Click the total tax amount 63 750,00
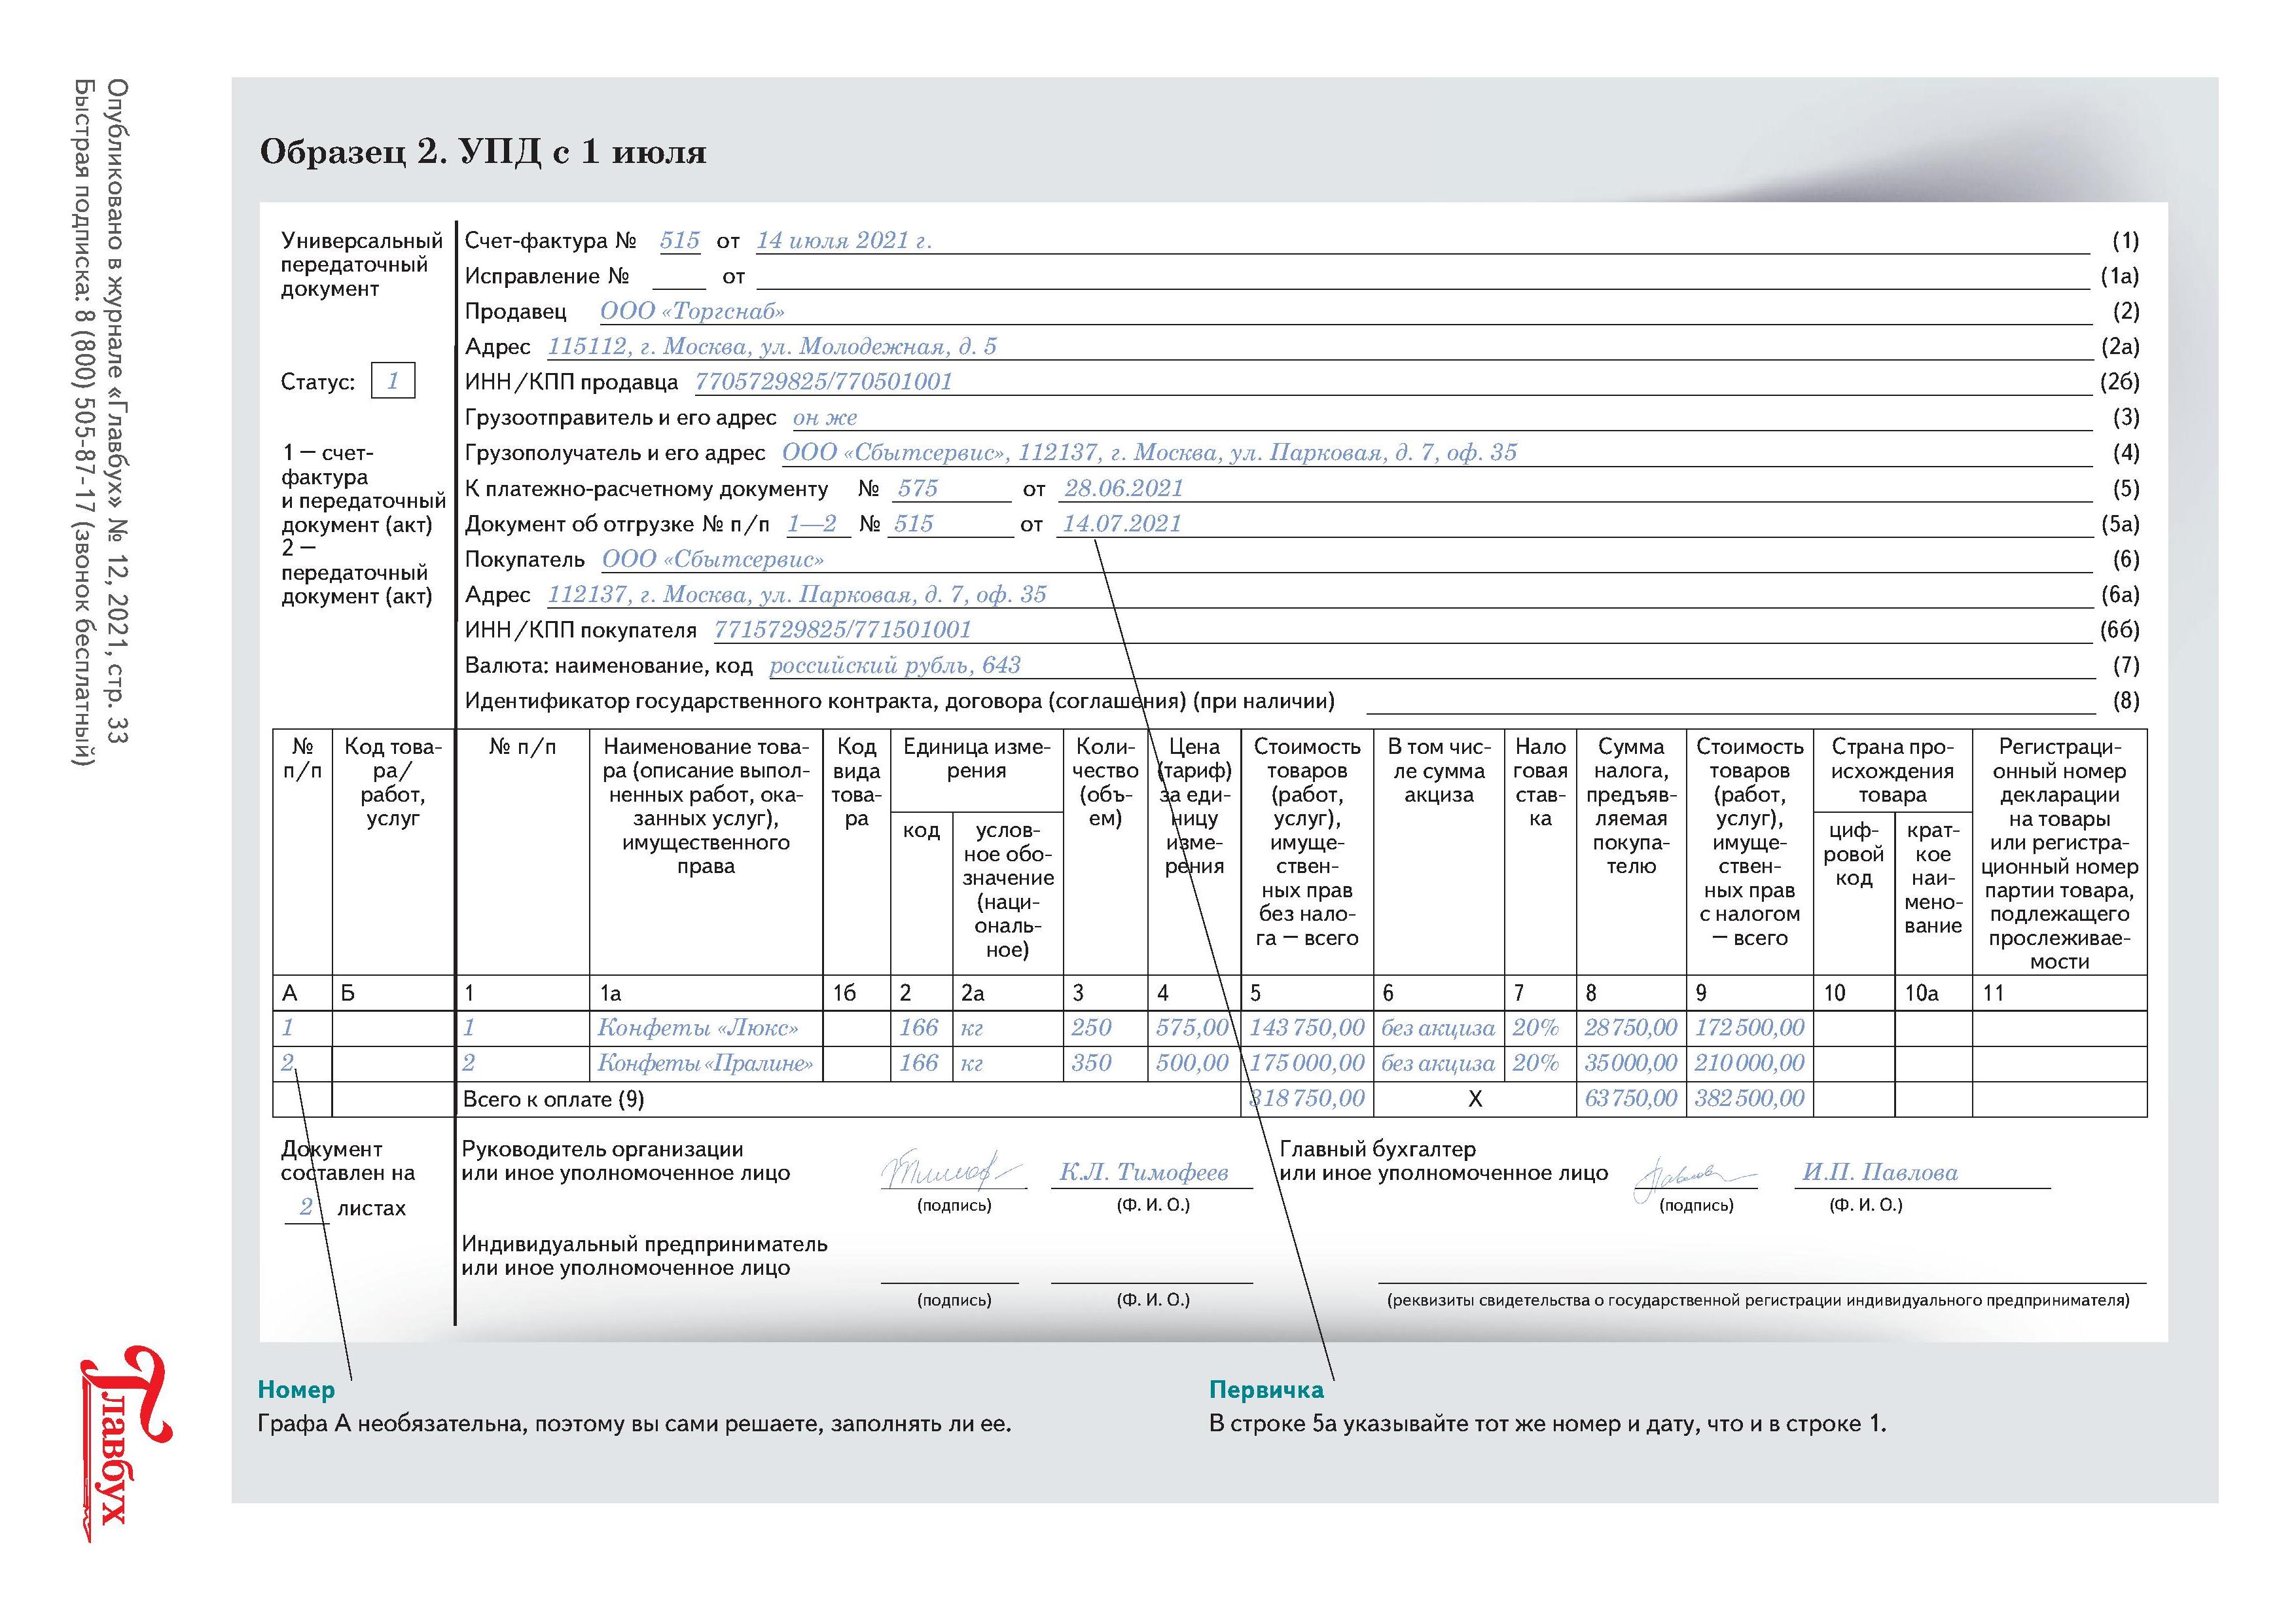Viewport: 2296px width, 1623px height. [1630, 1099]
